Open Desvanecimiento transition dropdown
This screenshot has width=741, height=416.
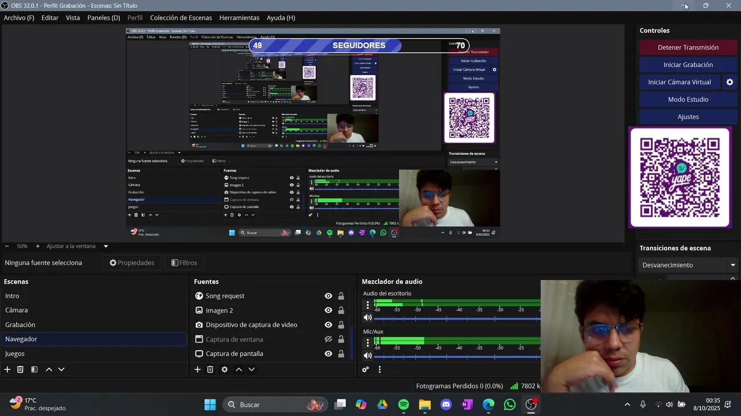[x=688, y=265]
